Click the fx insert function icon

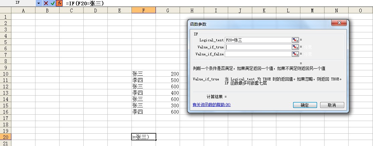(x=59, y=3)
